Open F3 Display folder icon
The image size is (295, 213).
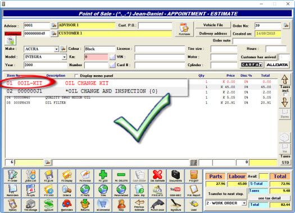click(67, 176)
